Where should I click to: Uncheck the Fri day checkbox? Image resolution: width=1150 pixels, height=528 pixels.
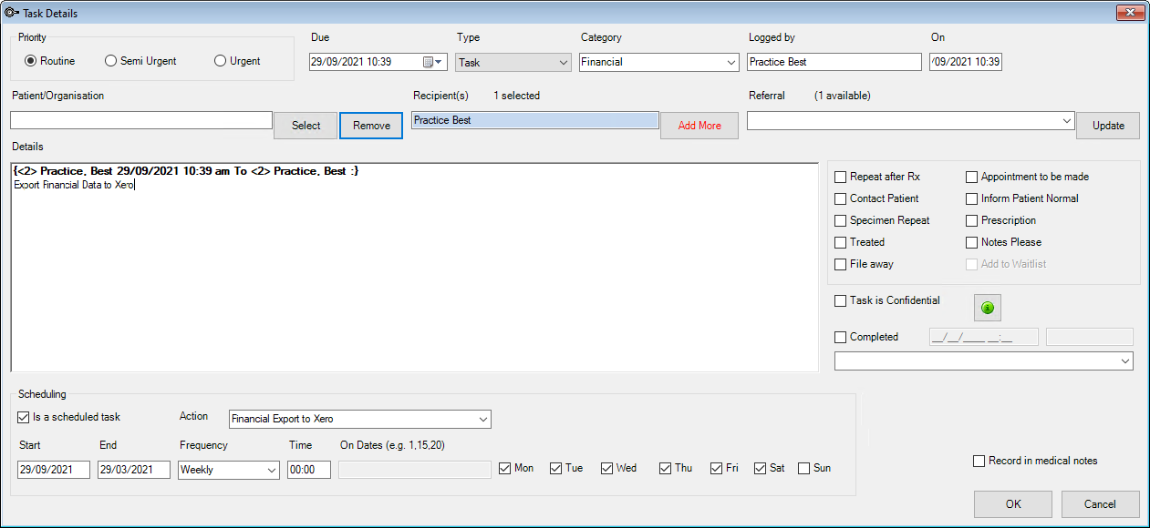(717, 468)
